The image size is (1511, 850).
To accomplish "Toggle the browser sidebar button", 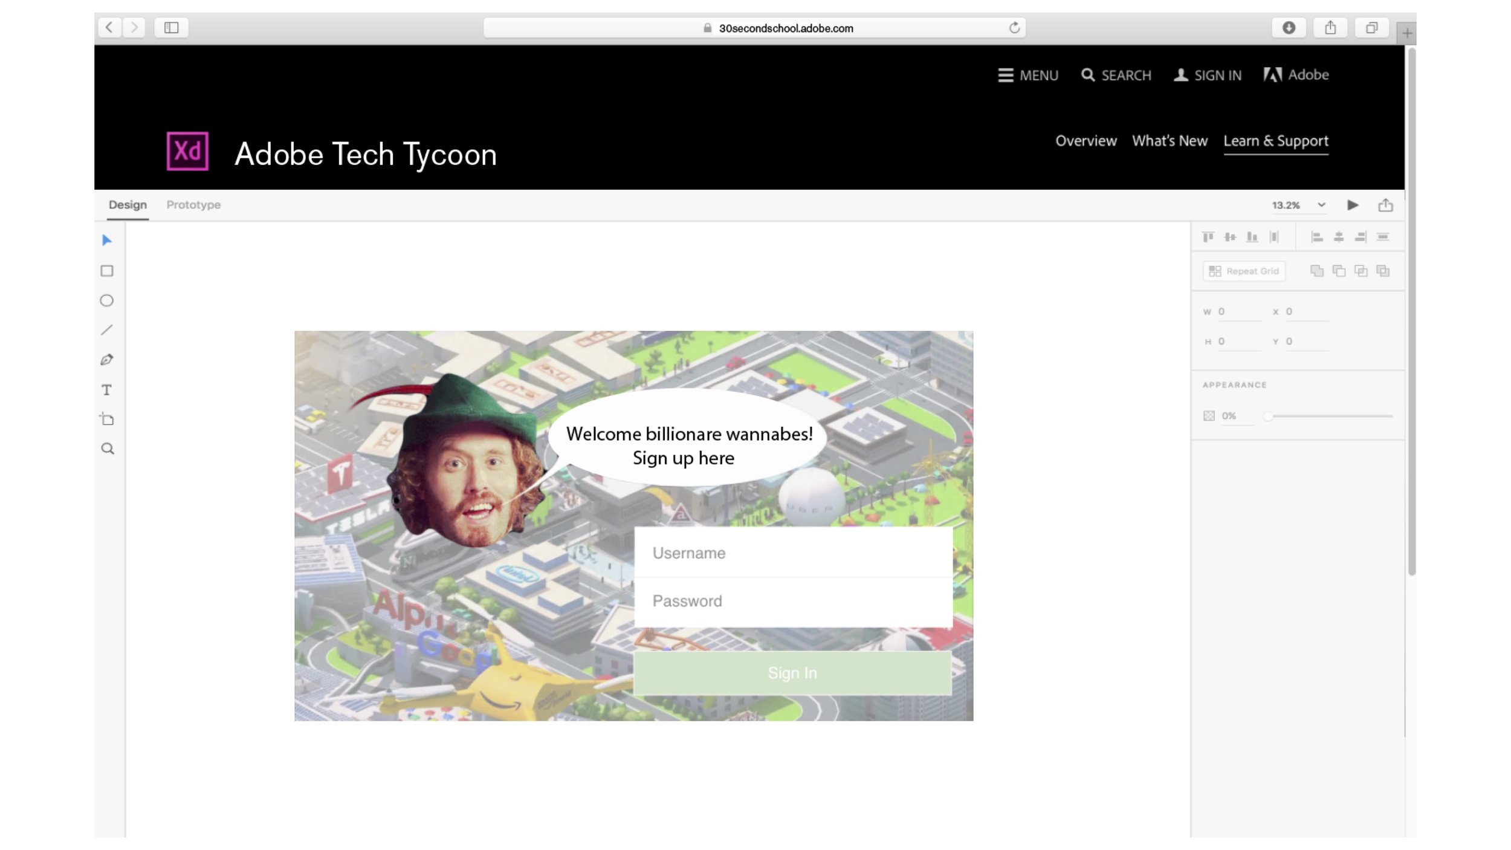I will (x=172, y=28).
